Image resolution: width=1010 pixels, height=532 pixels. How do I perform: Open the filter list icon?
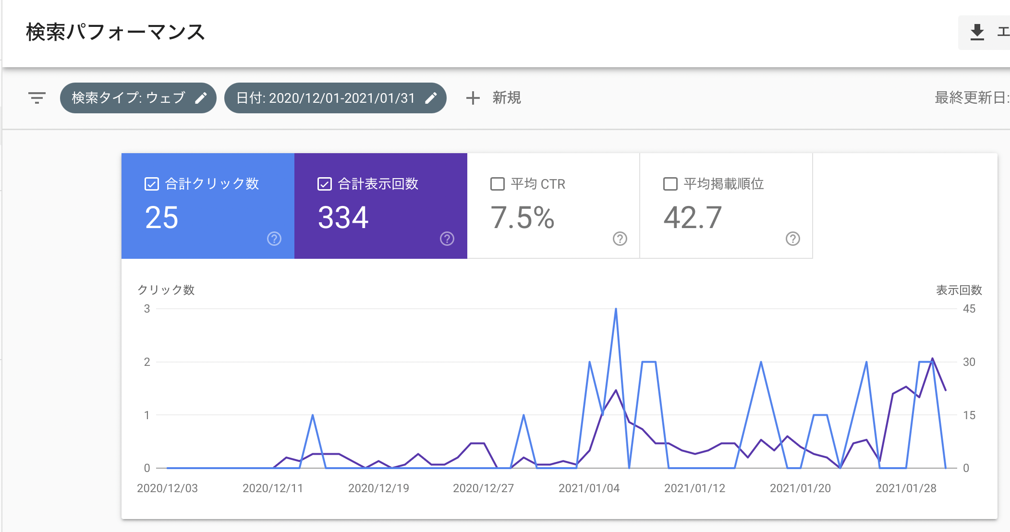coord(37,98)
